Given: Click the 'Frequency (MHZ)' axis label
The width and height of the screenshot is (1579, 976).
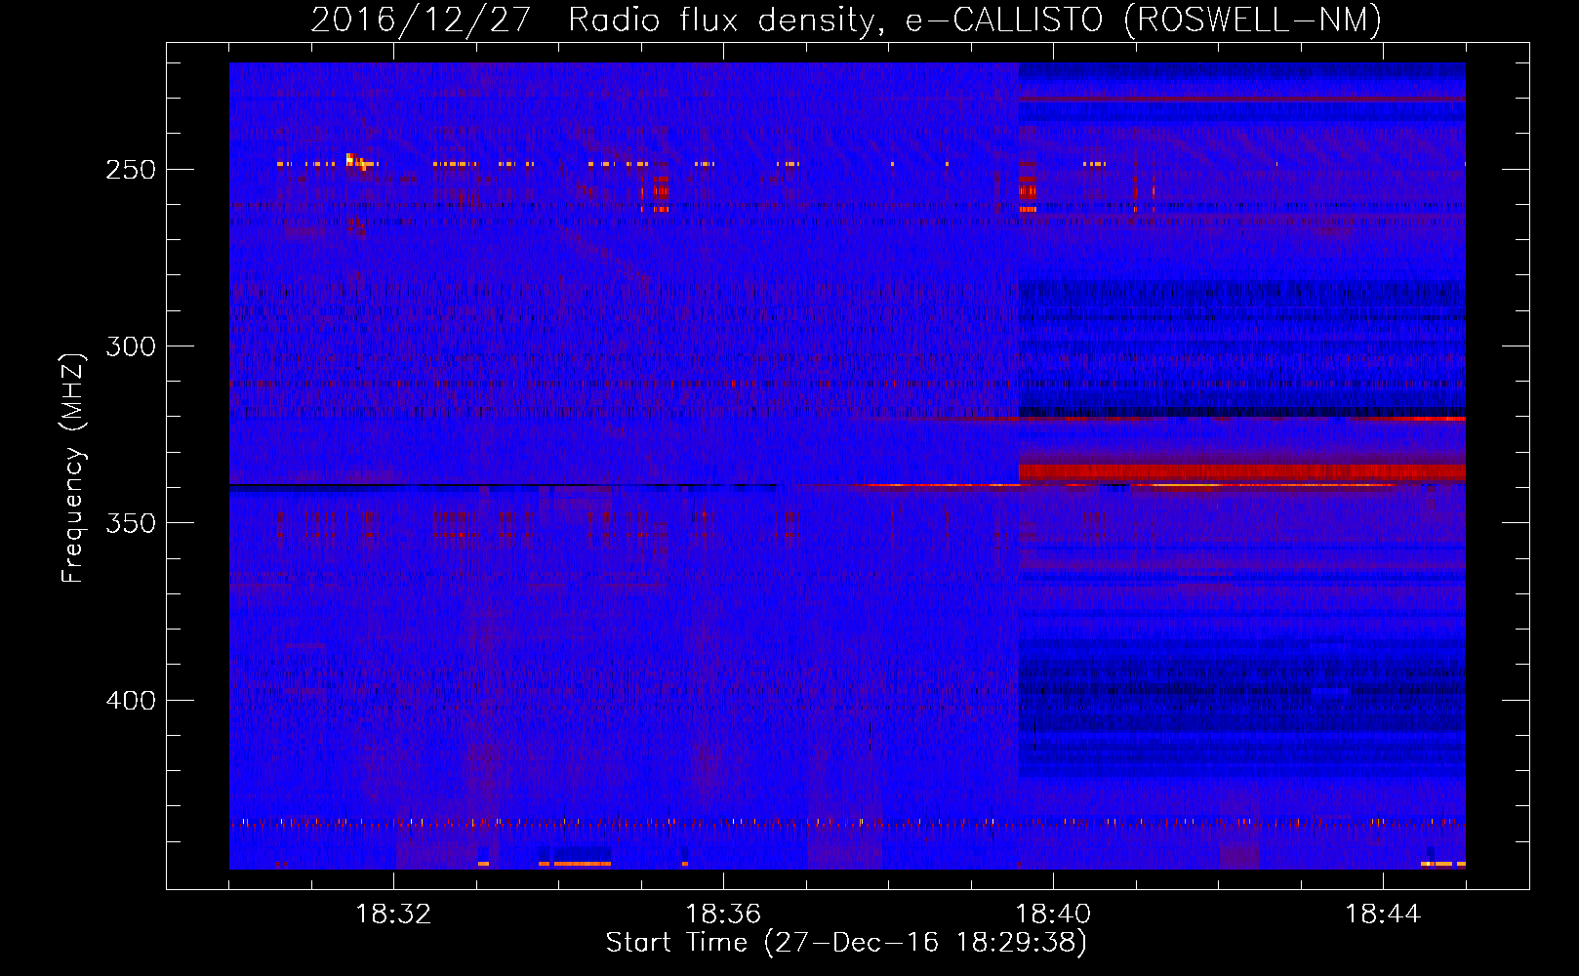Looking at the screenshot, I should (73, 468).
